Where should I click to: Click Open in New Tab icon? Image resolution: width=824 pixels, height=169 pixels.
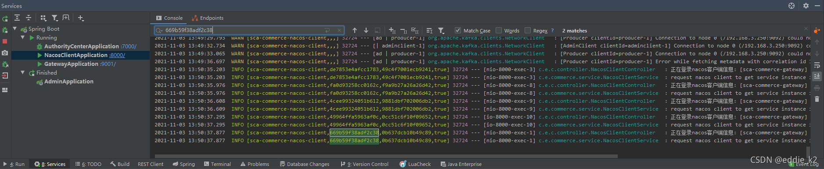(66, 18)
